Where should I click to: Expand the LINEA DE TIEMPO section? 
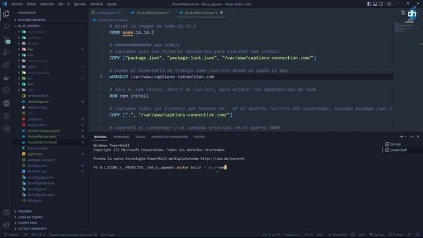coord(30,218)
